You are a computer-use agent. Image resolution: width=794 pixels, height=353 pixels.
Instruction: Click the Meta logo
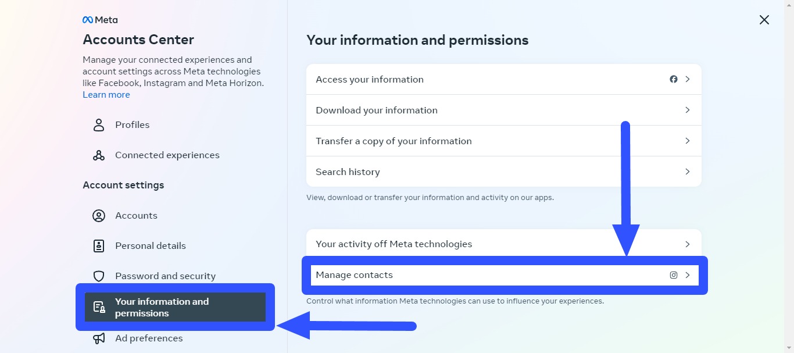point(100,19)
